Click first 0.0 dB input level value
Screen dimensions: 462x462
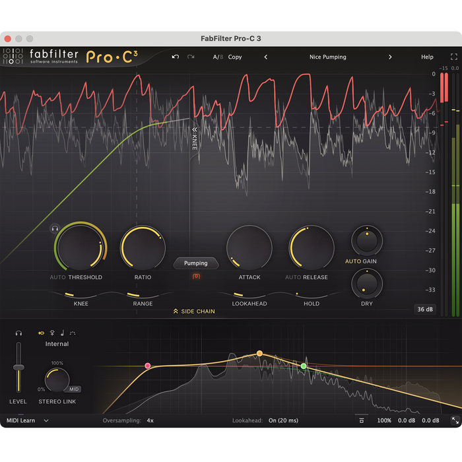coord(407,420)
